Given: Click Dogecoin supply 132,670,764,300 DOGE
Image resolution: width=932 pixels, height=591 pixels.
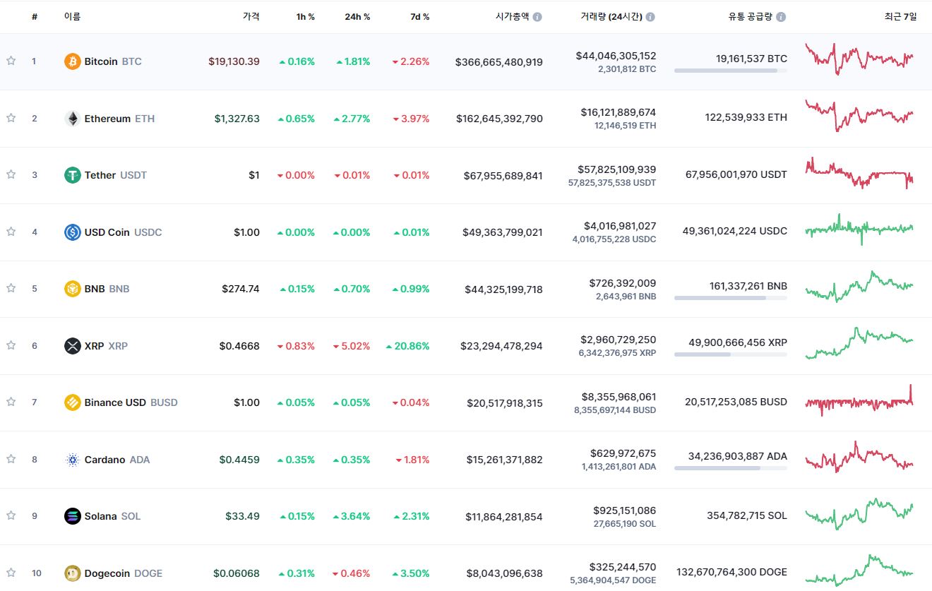Looking at the screenshot, I should click(x=731, y=572).
